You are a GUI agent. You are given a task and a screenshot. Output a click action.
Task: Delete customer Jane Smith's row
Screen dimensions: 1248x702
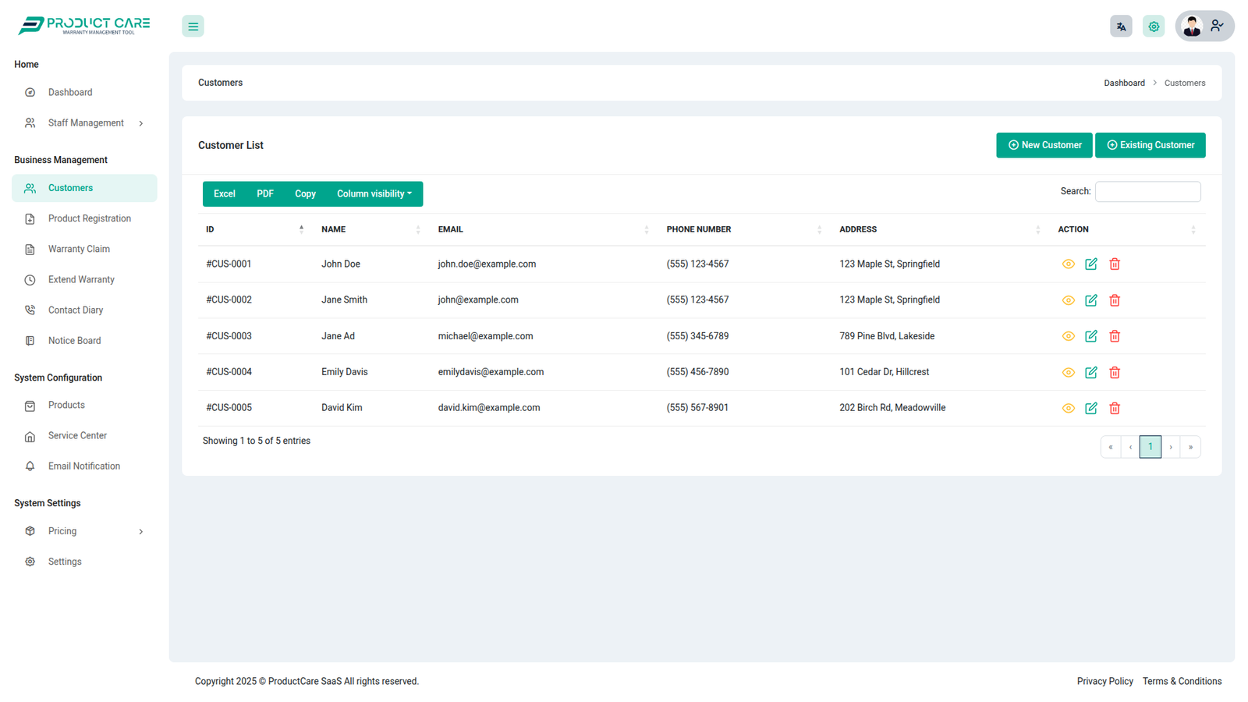[1115, 300]
